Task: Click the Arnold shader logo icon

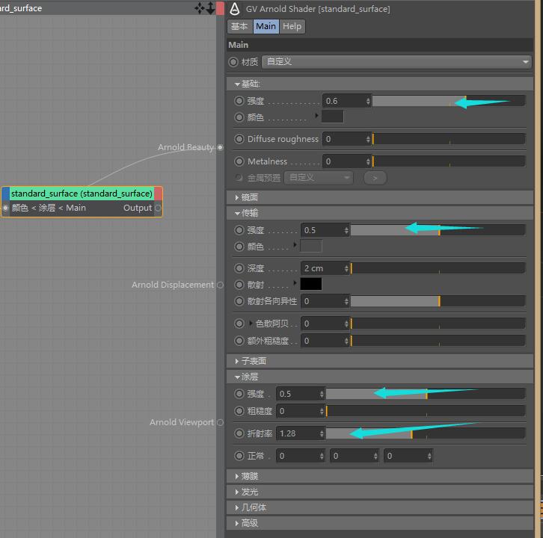Action: point(235,9)
